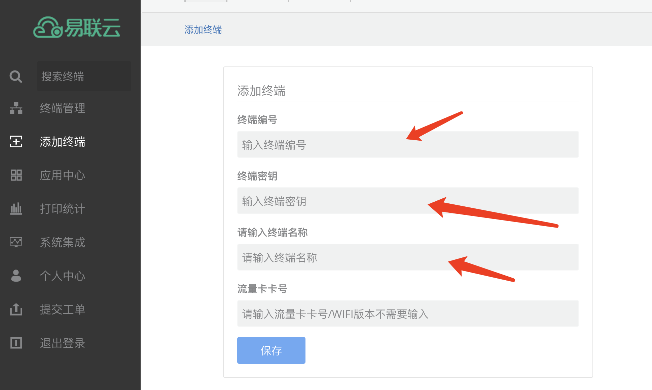Click the 添加终端 breadcrumb link
Viewport: 652px width, 390px height.
pos(203,30)
